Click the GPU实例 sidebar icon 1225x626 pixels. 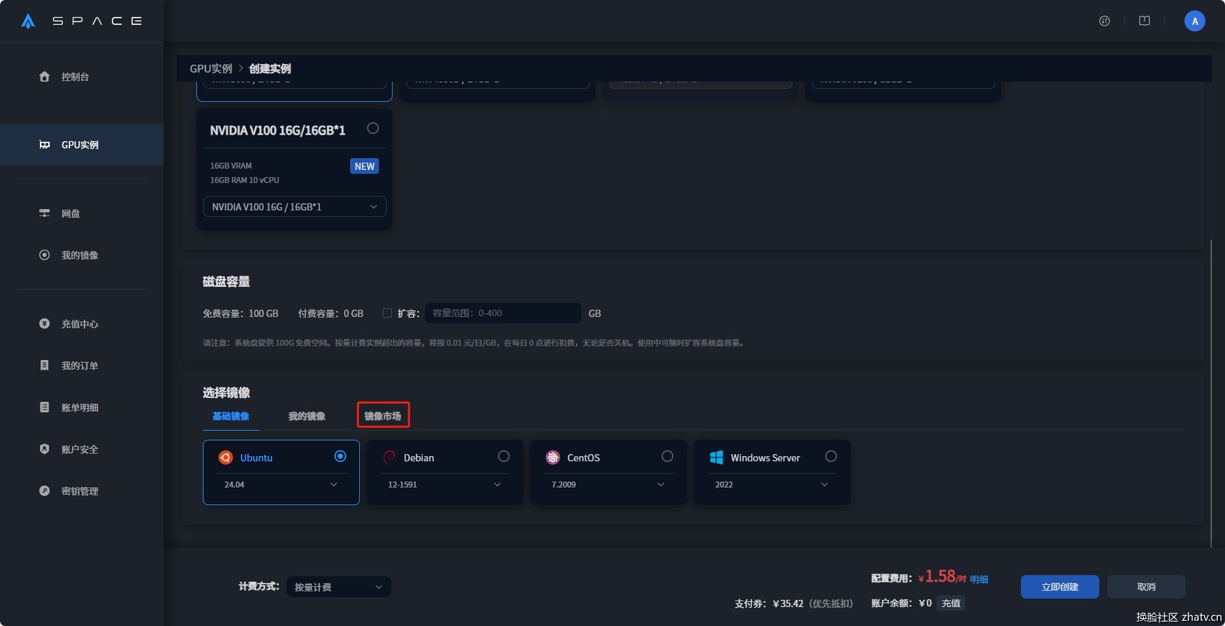pyautogui.click(x=44, y=144)
